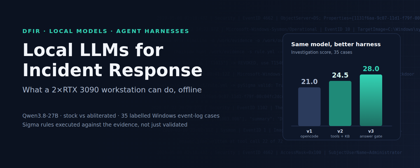Click the 'Local LLMs for Incident Response' headline
420x168 pixels.
[x=112, y=60]
